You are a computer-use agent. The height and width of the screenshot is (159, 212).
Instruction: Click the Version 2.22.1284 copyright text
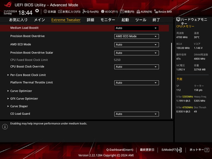point(106,155)
